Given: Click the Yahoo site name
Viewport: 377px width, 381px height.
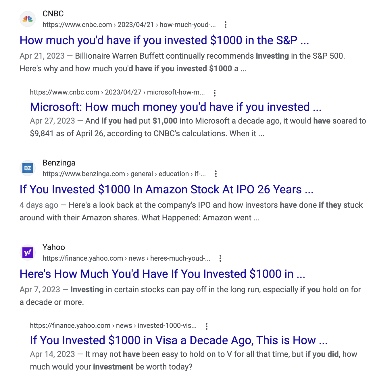Looking at the screenshot, I should pos(54,247).
